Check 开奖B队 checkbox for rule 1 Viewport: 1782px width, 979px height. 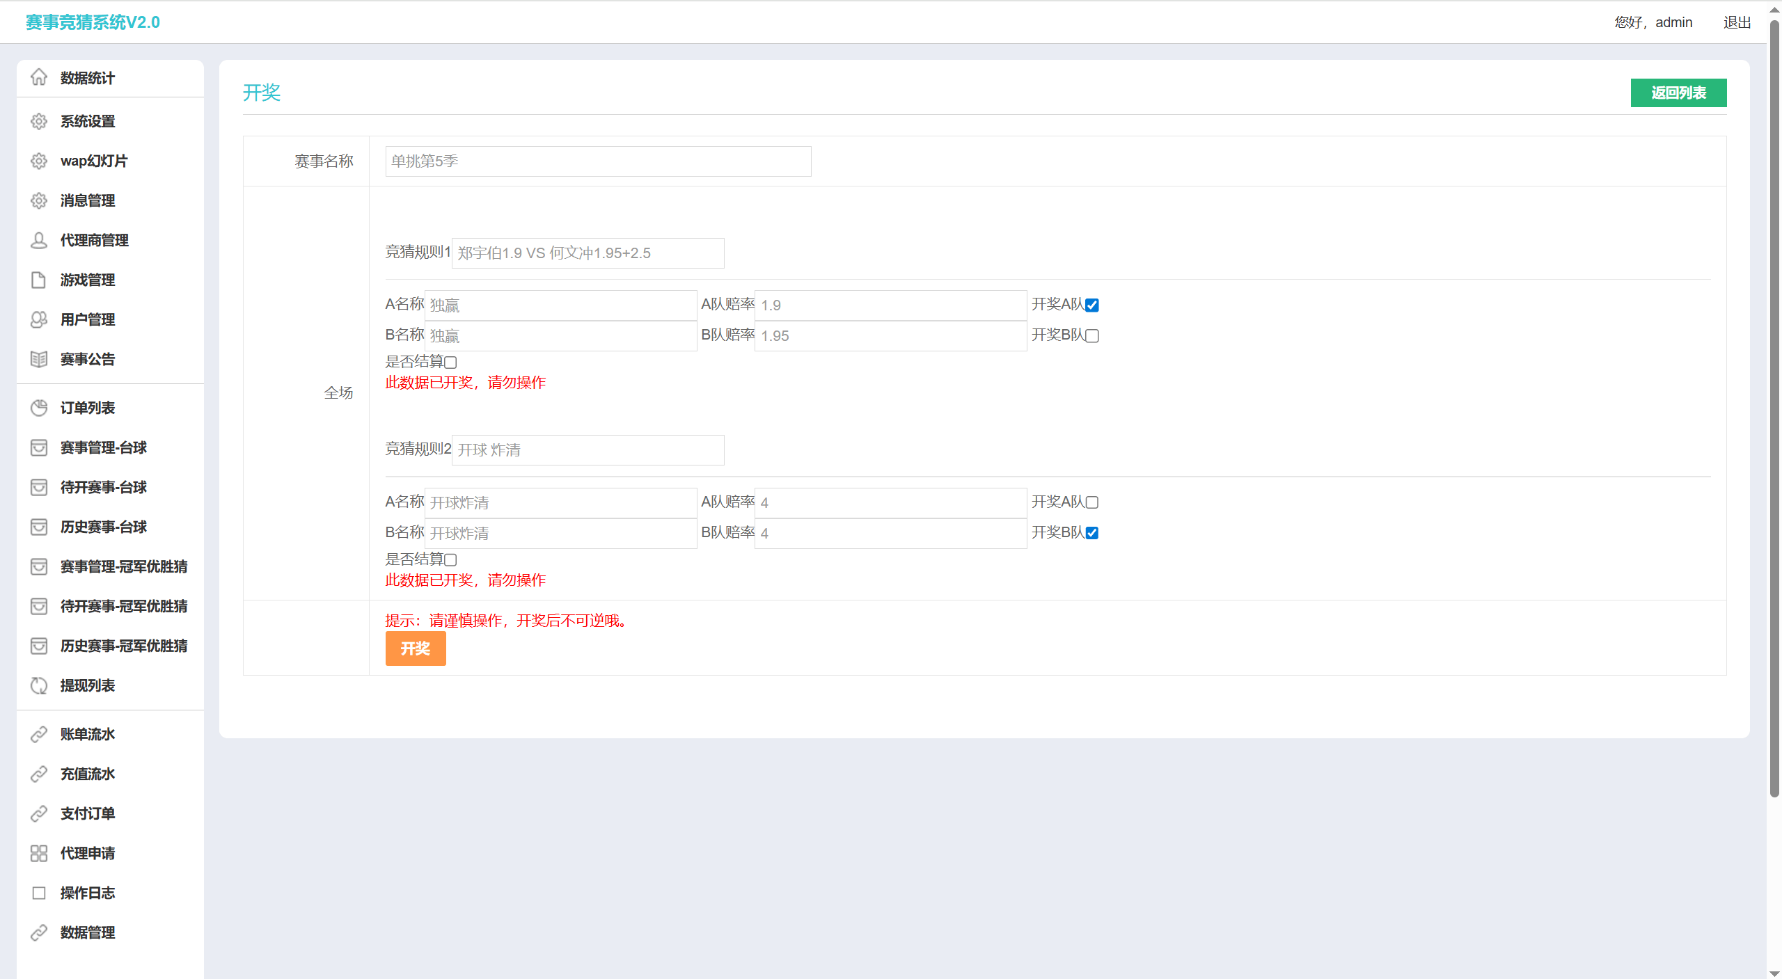click(1092, 335)
